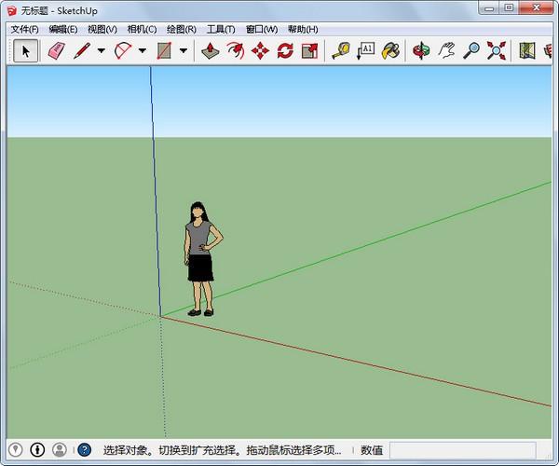Open the 窗口(W) menu
Screen dimensions: 559x466
(x=262, y=29)
